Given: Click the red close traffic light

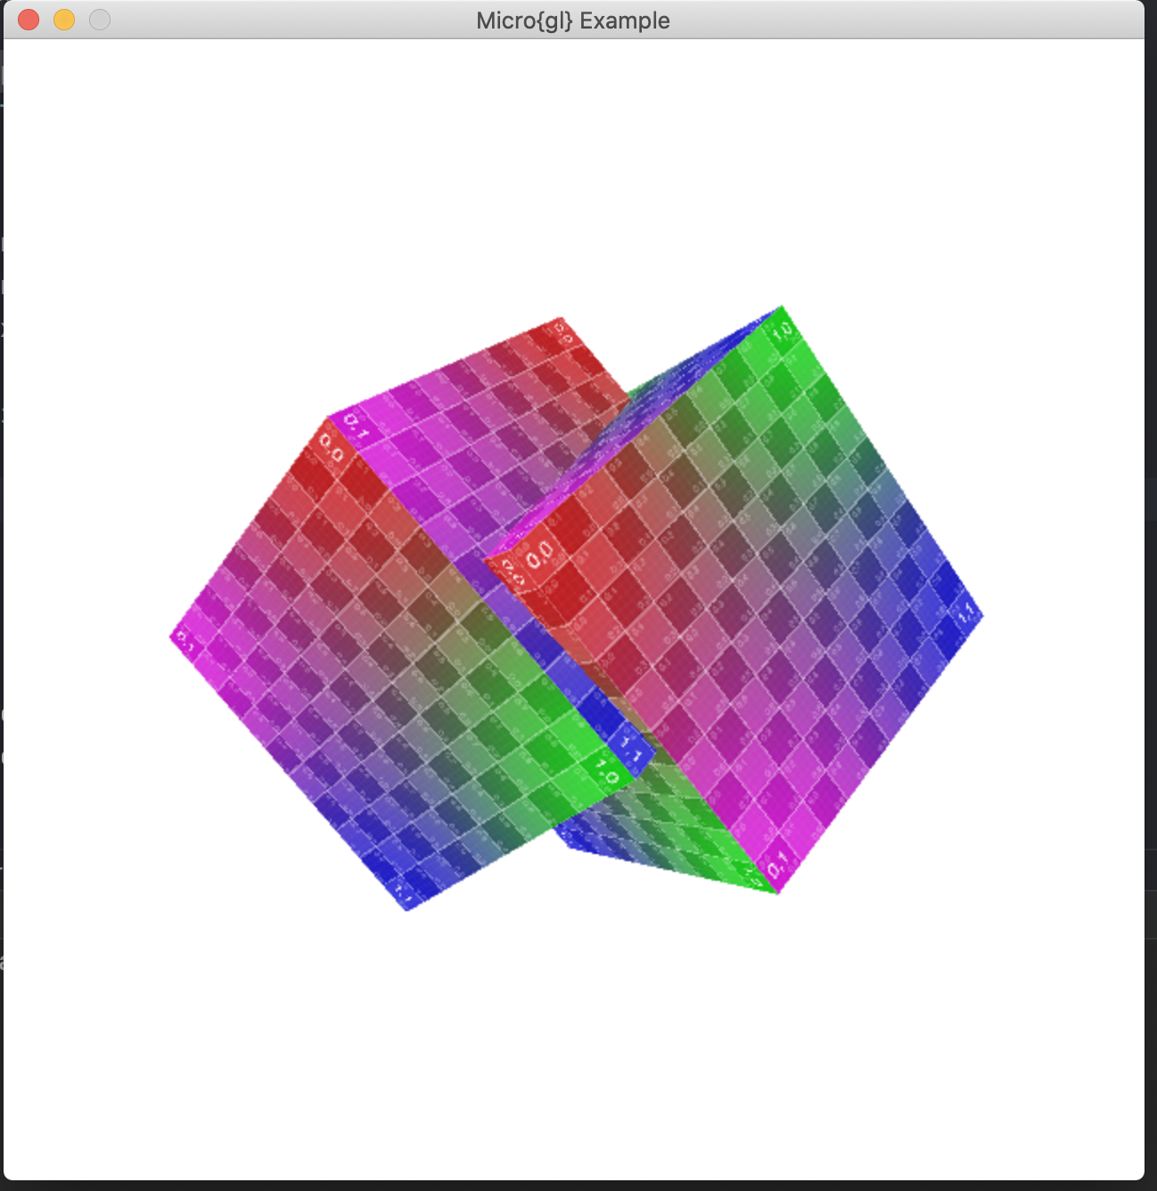Looking at the screenshot, I should (28, 19).
